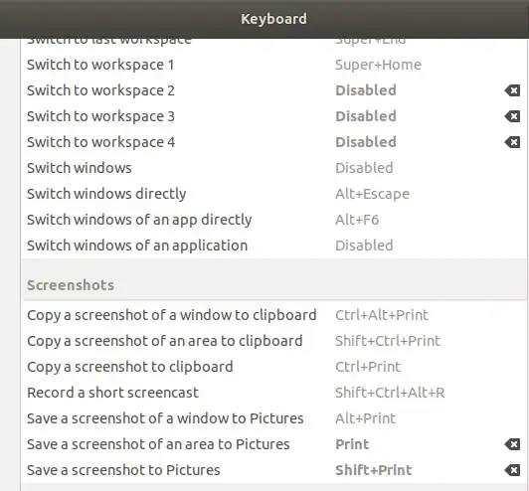Edit the Switch windows shortcut row
Image resolution: width=529 pixels, height=491 pixels.
(273, 168)
